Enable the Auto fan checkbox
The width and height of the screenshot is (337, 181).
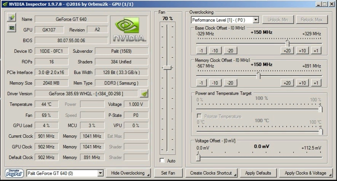pos(162,161)
